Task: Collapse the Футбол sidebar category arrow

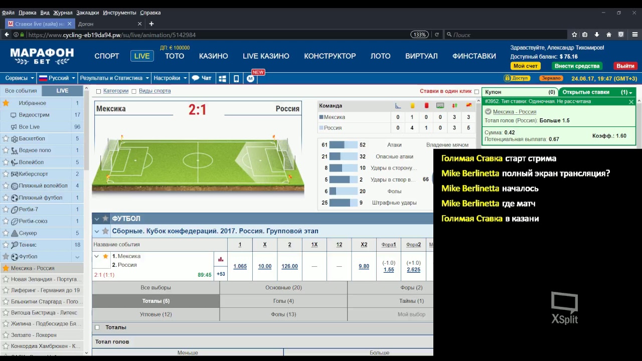Action: coord(77,257)
